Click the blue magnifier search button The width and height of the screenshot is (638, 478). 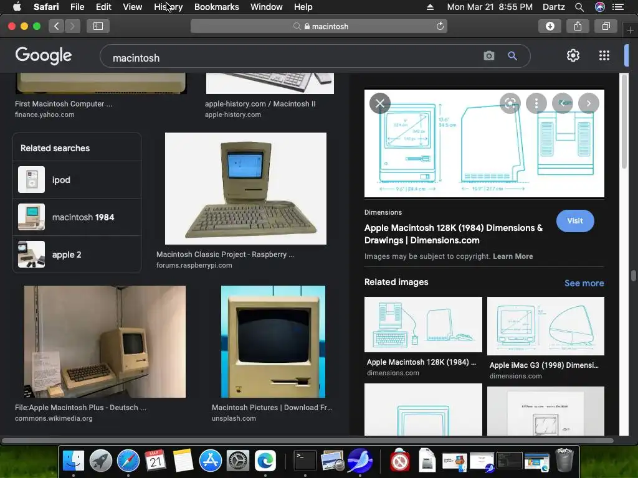click(512, 55)
